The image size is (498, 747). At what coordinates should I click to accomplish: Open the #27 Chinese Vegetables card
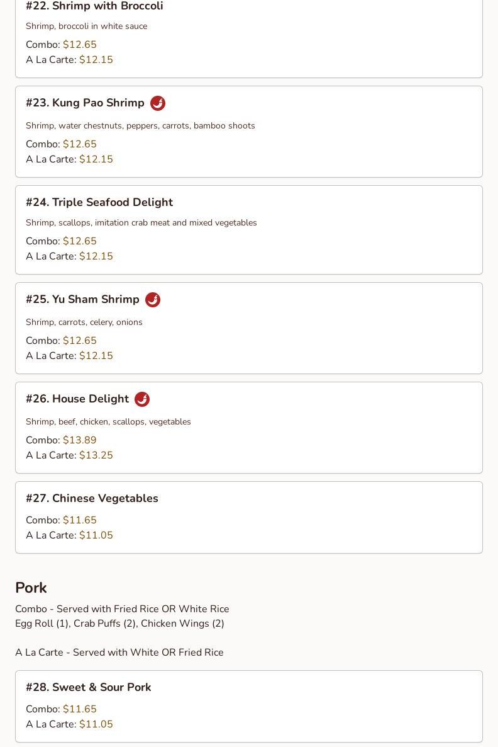tap(249, 517)
